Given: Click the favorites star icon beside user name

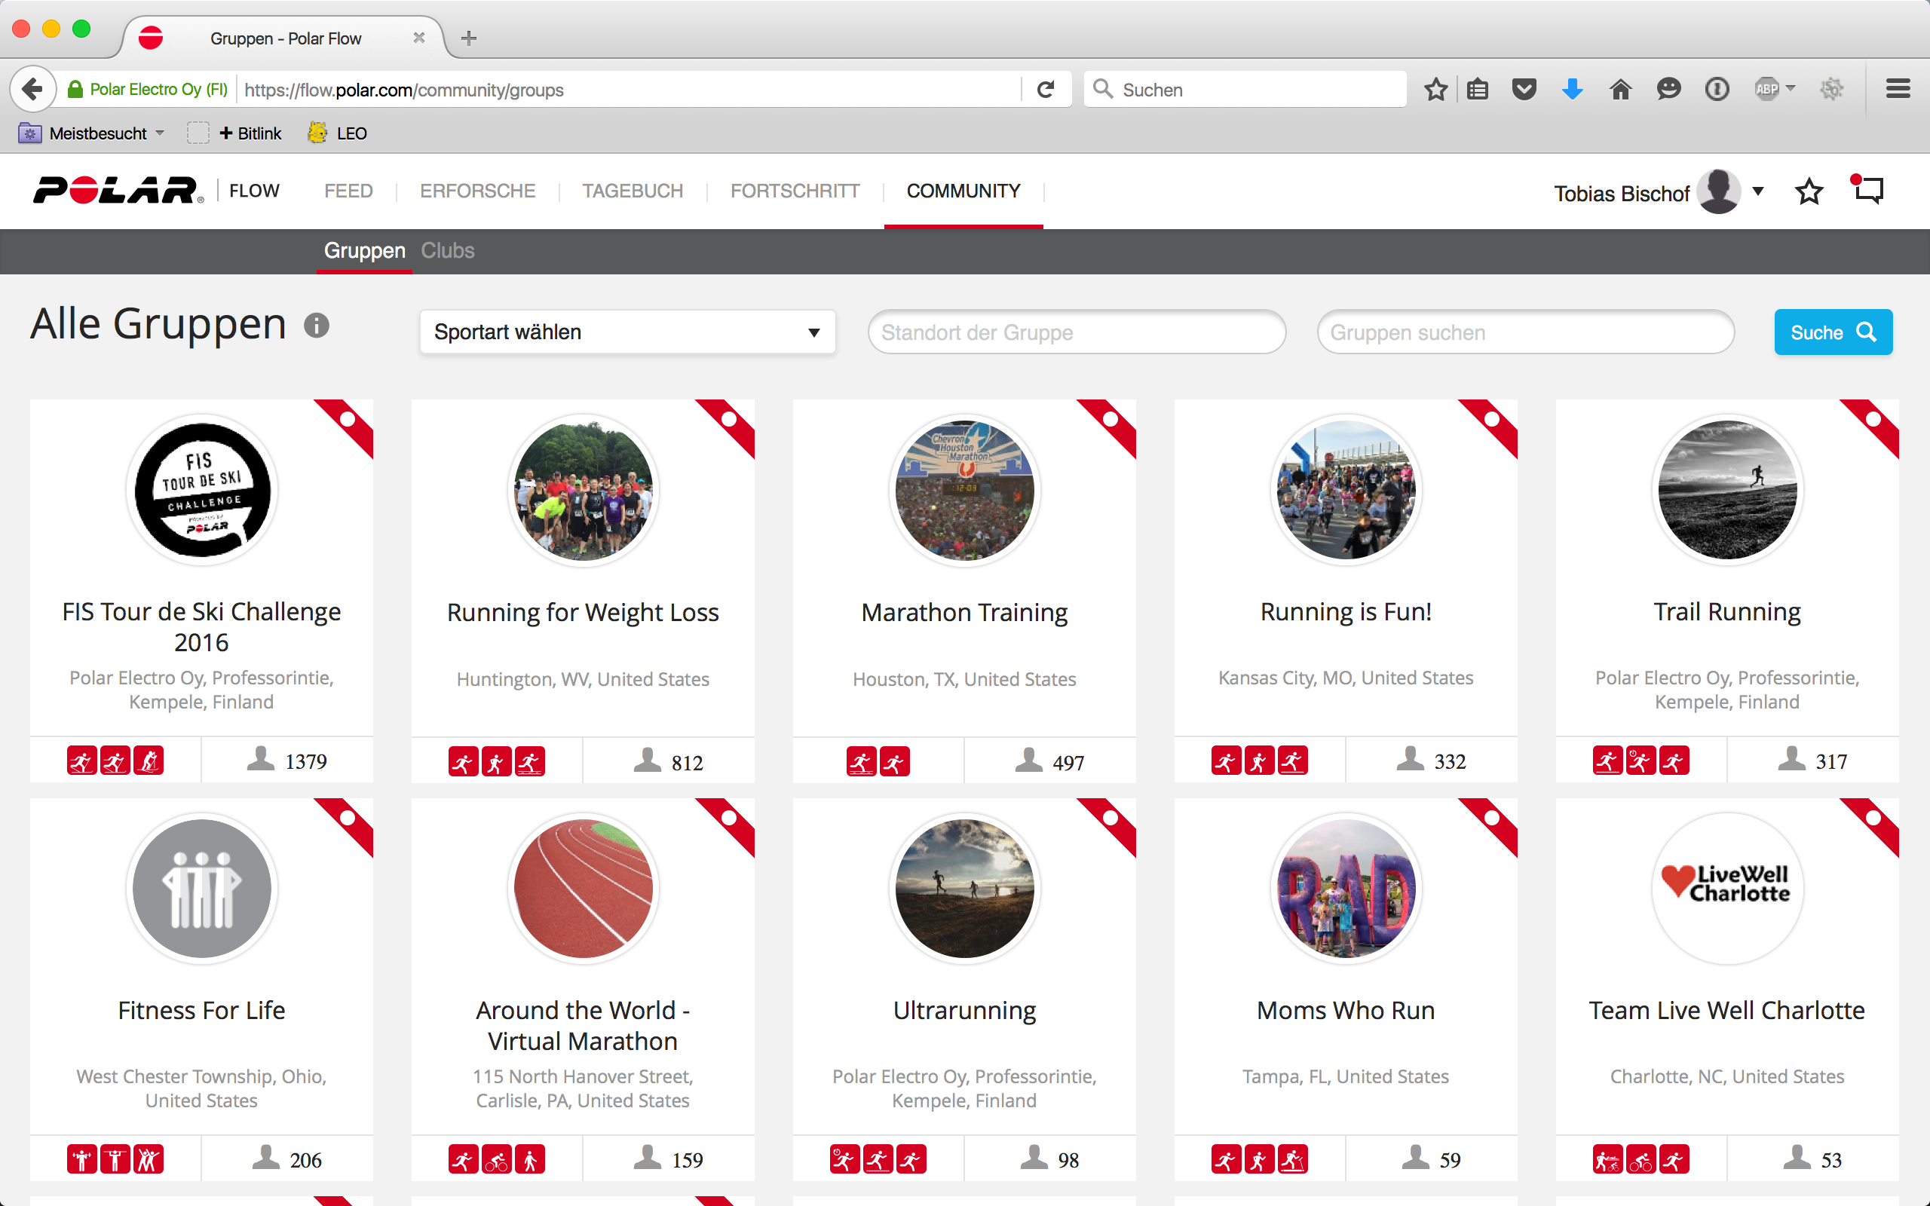Looking at the screenshot, I should tap(1809, 191).
